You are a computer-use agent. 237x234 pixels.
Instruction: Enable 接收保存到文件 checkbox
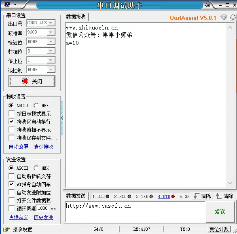coord(12,138)
